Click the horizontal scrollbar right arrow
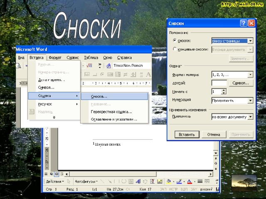This screenshot has width=266, height=199. (211, 174)
